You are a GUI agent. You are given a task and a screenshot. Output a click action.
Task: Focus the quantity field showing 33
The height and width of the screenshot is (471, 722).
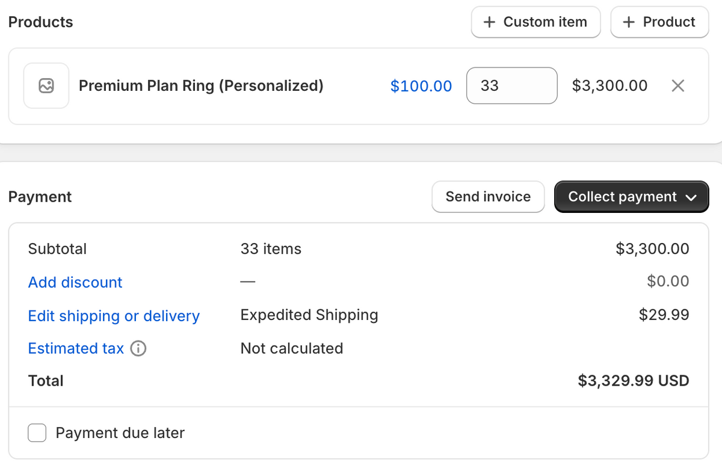[x=512, y=85]
